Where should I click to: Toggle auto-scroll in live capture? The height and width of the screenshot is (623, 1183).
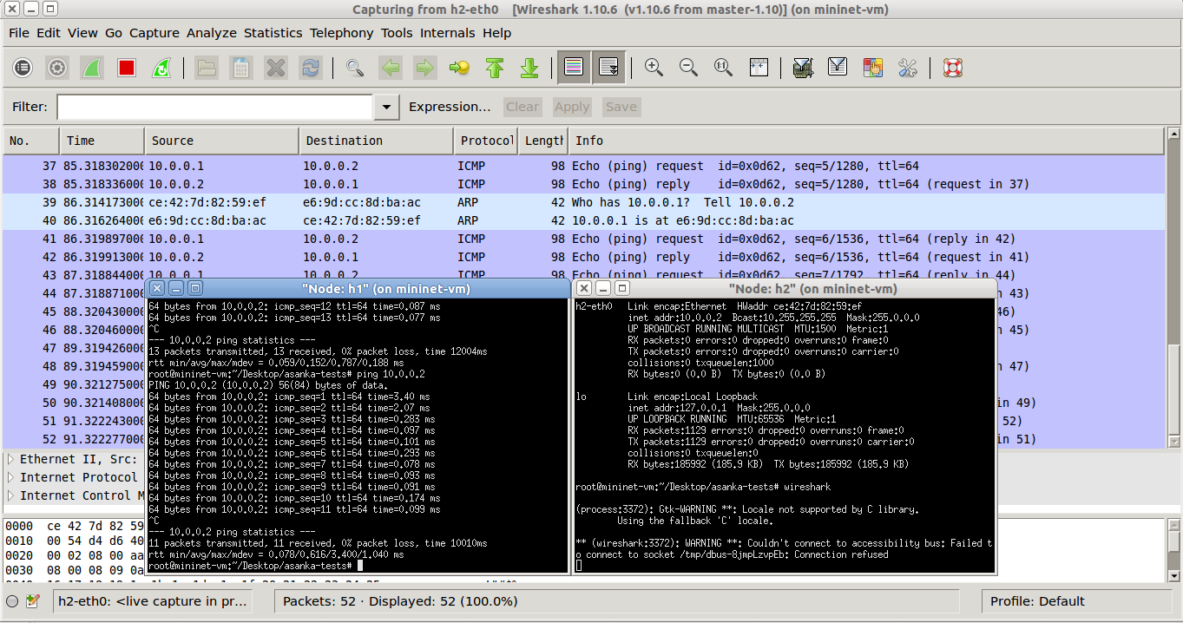tap(608, 67)
